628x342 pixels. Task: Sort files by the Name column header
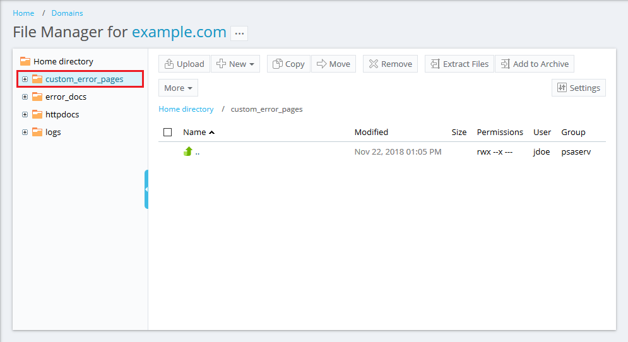coord(194,133)
